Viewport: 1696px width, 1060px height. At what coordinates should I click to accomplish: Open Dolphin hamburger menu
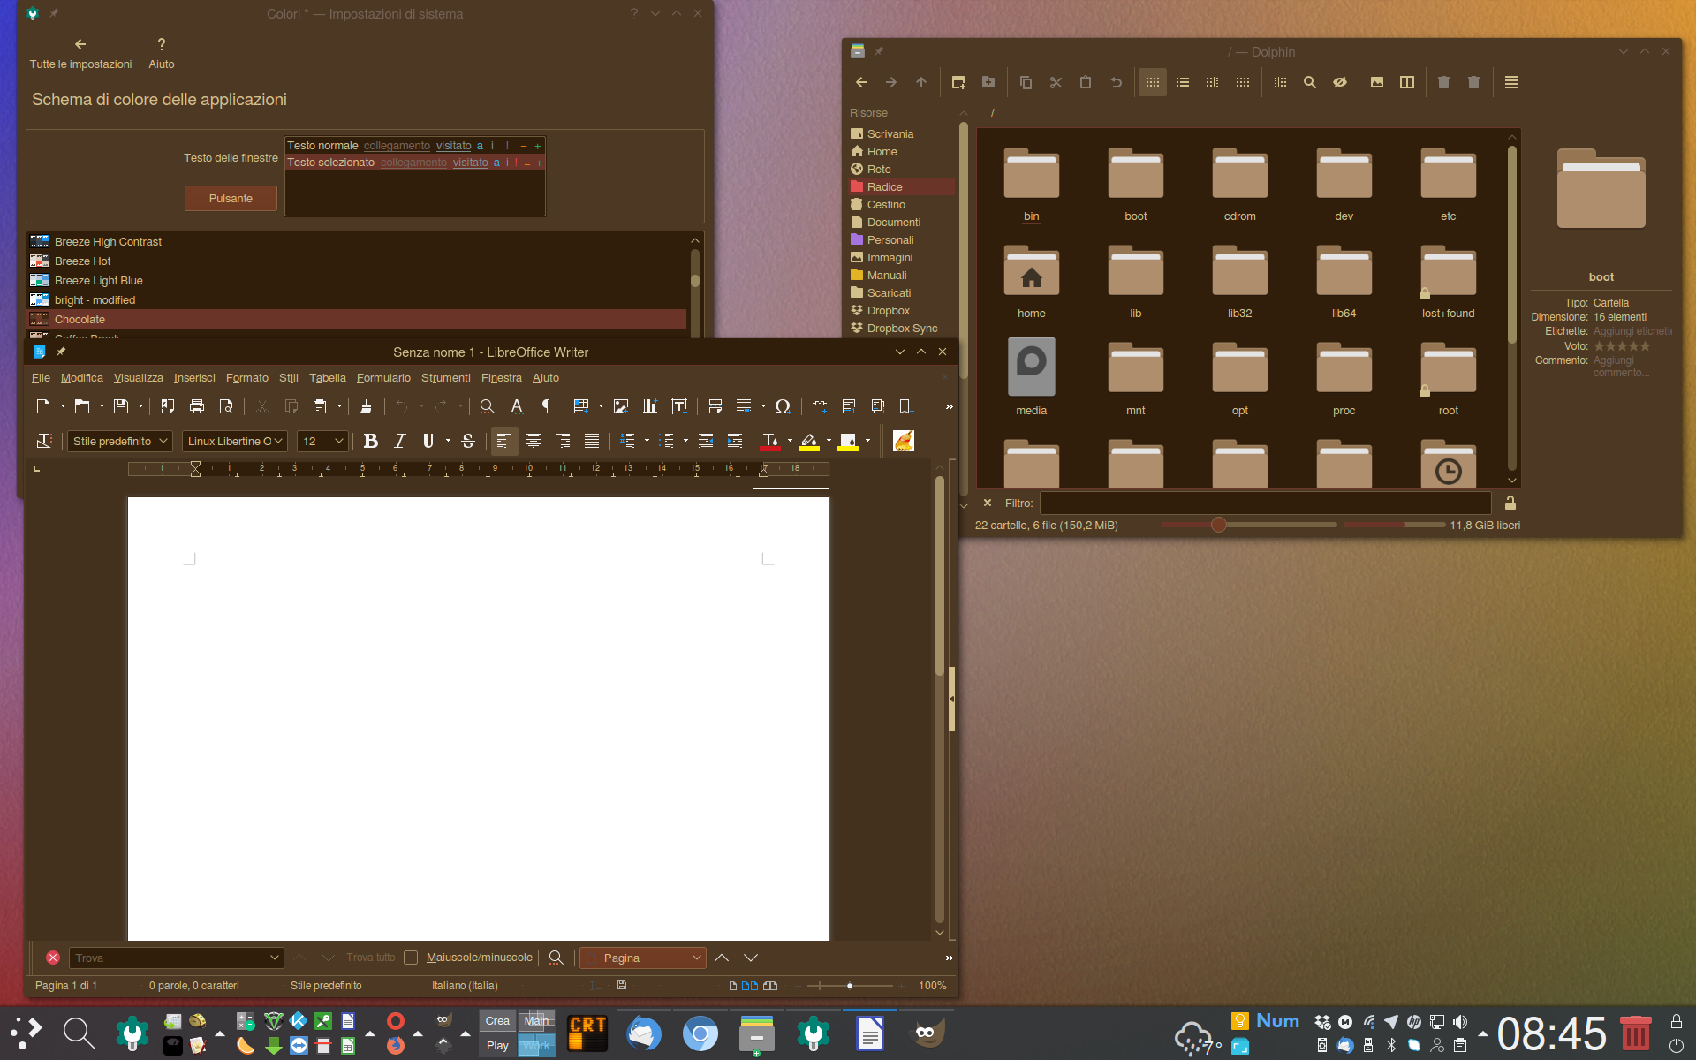(1511, 82)
